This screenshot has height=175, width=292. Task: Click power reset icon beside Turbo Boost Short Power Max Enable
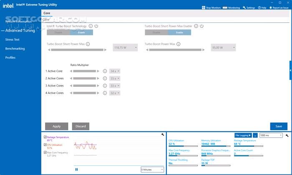pyautogui.click(x=201, y=26)
